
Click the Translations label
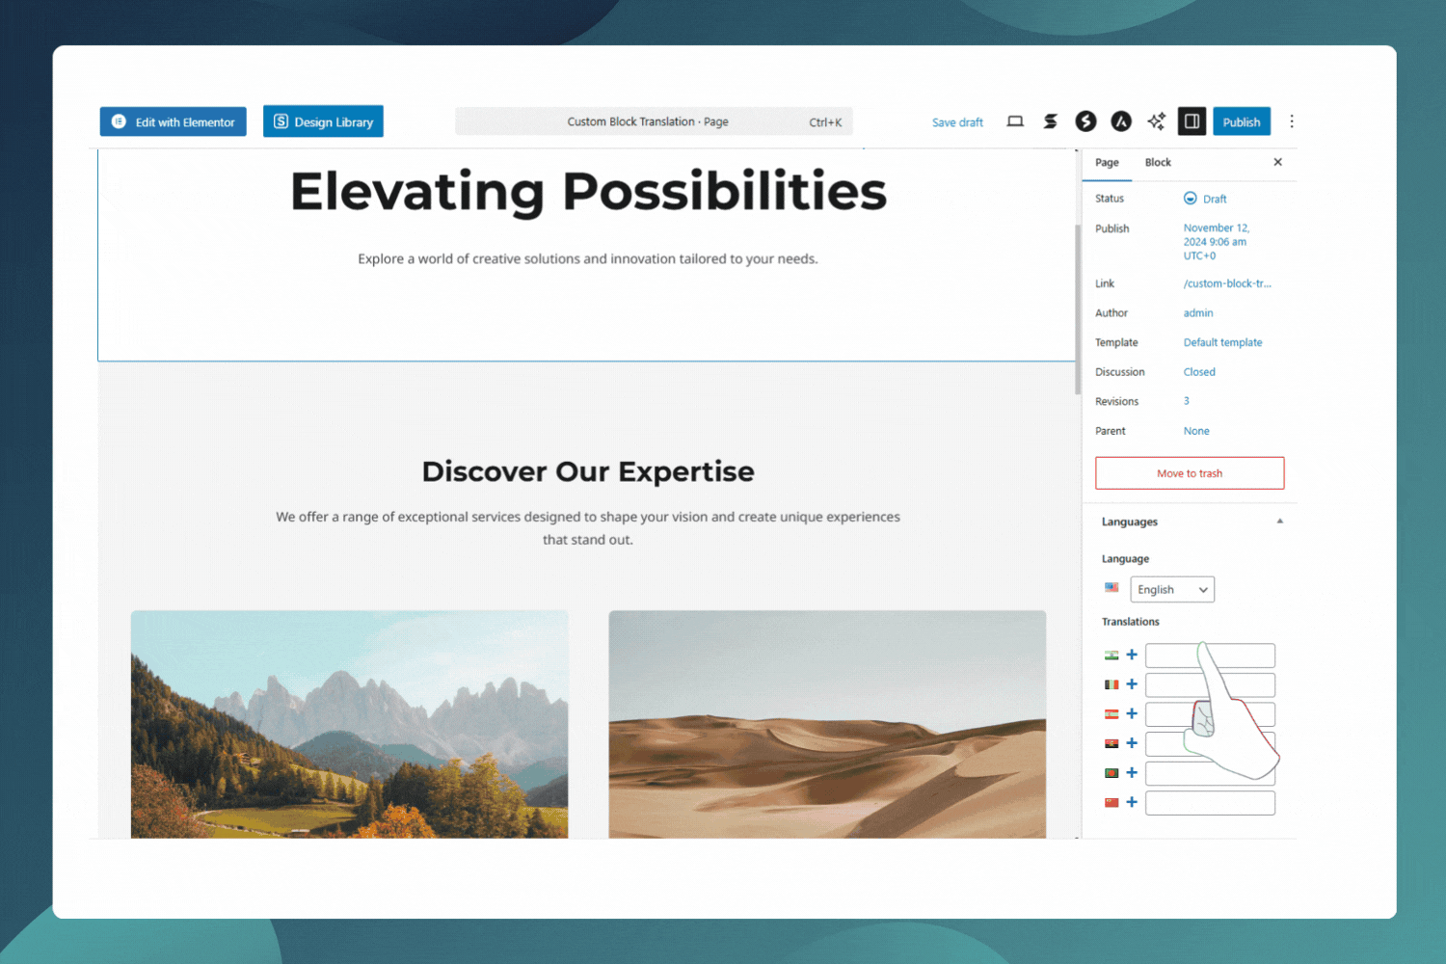[1131, 622]
